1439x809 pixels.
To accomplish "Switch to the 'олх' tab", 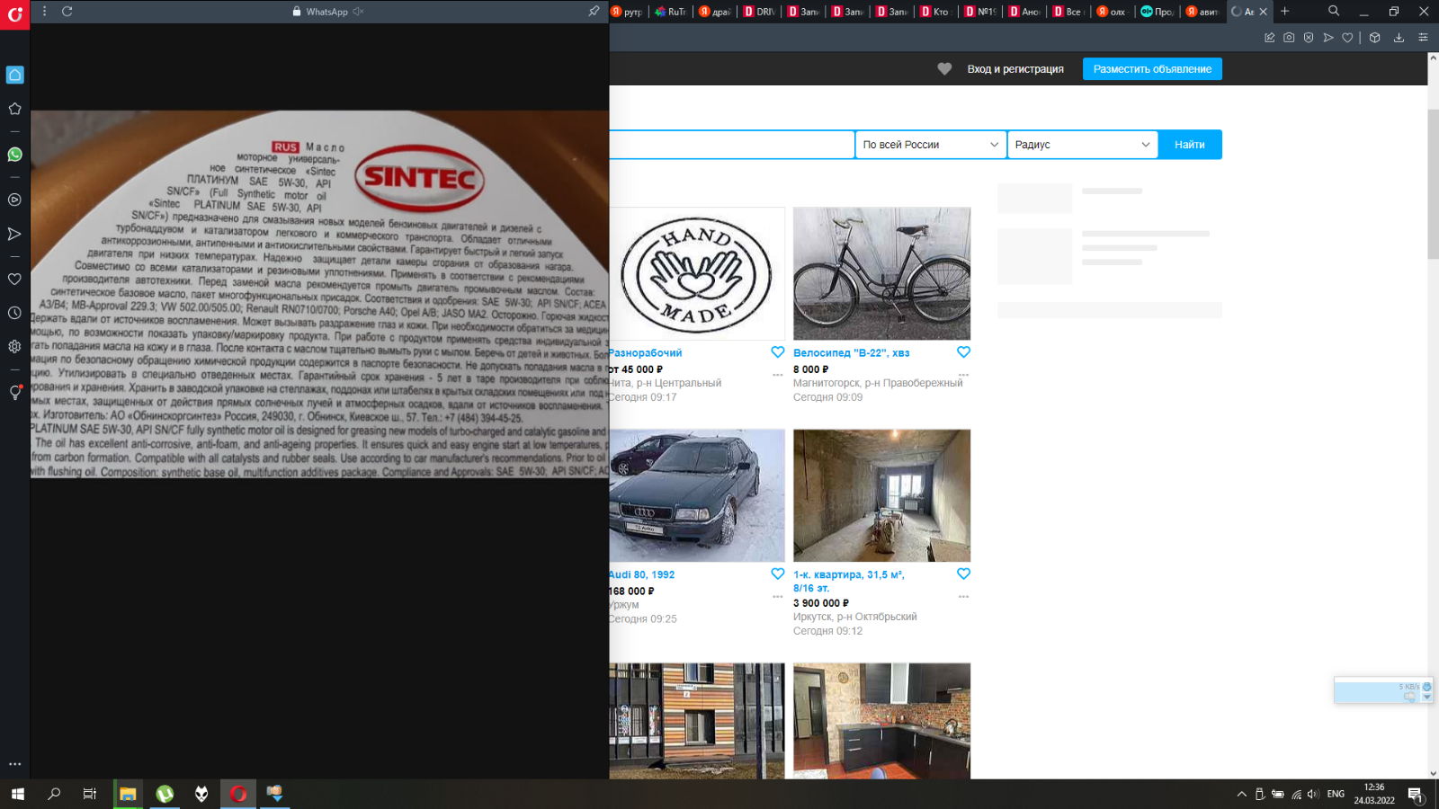I will [1112, 12].
